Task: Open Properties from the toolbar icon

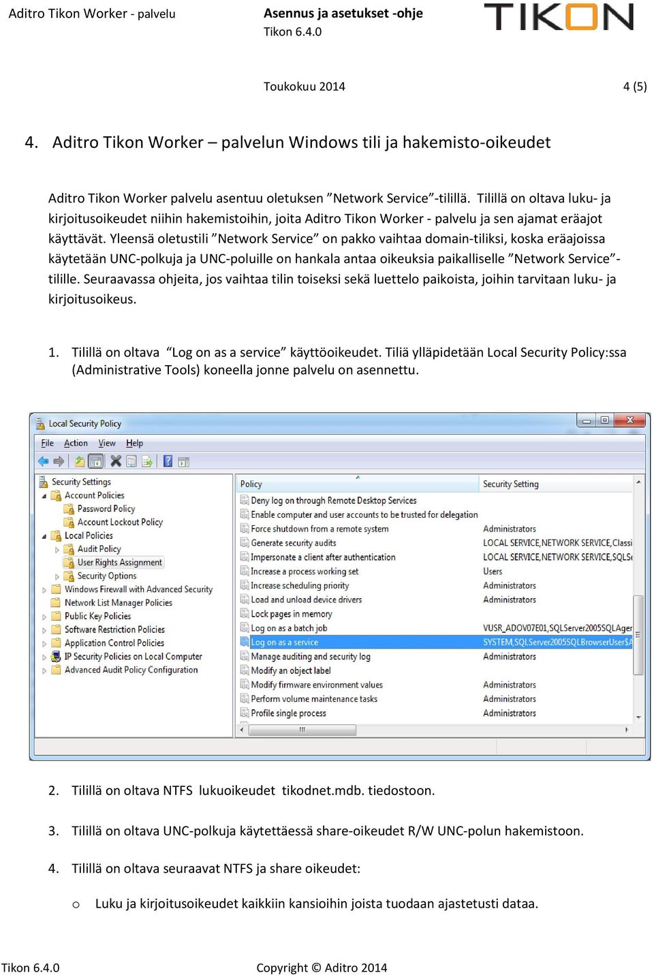Action: [x=131, y=461]
